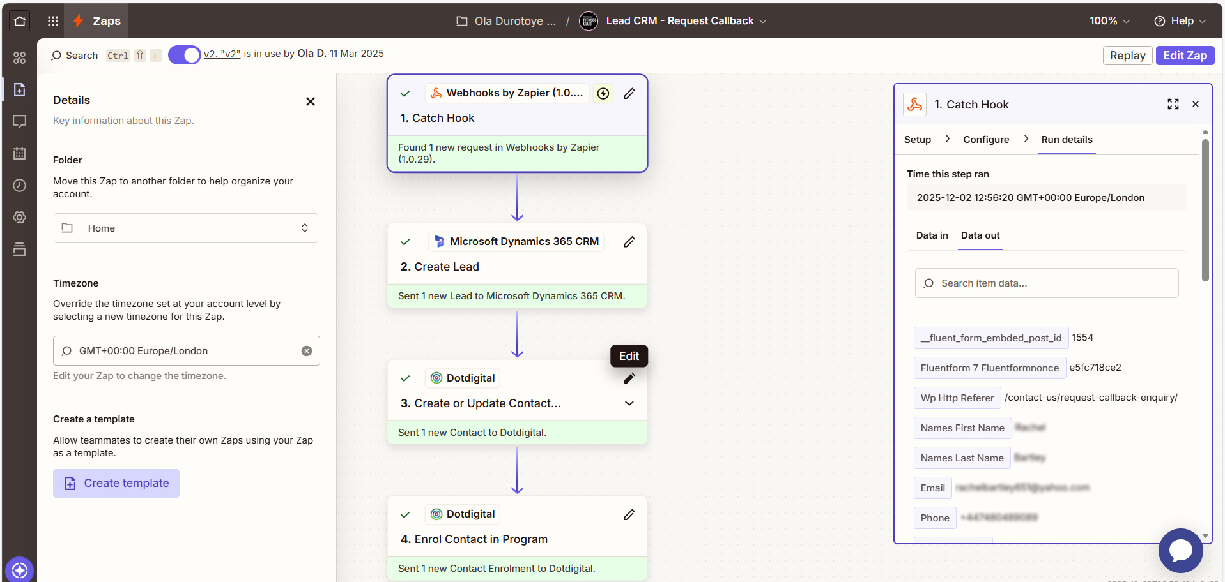Screen dimensions: 1225x582
Task: Switch to the Data in tab
Action: point(932,235)
